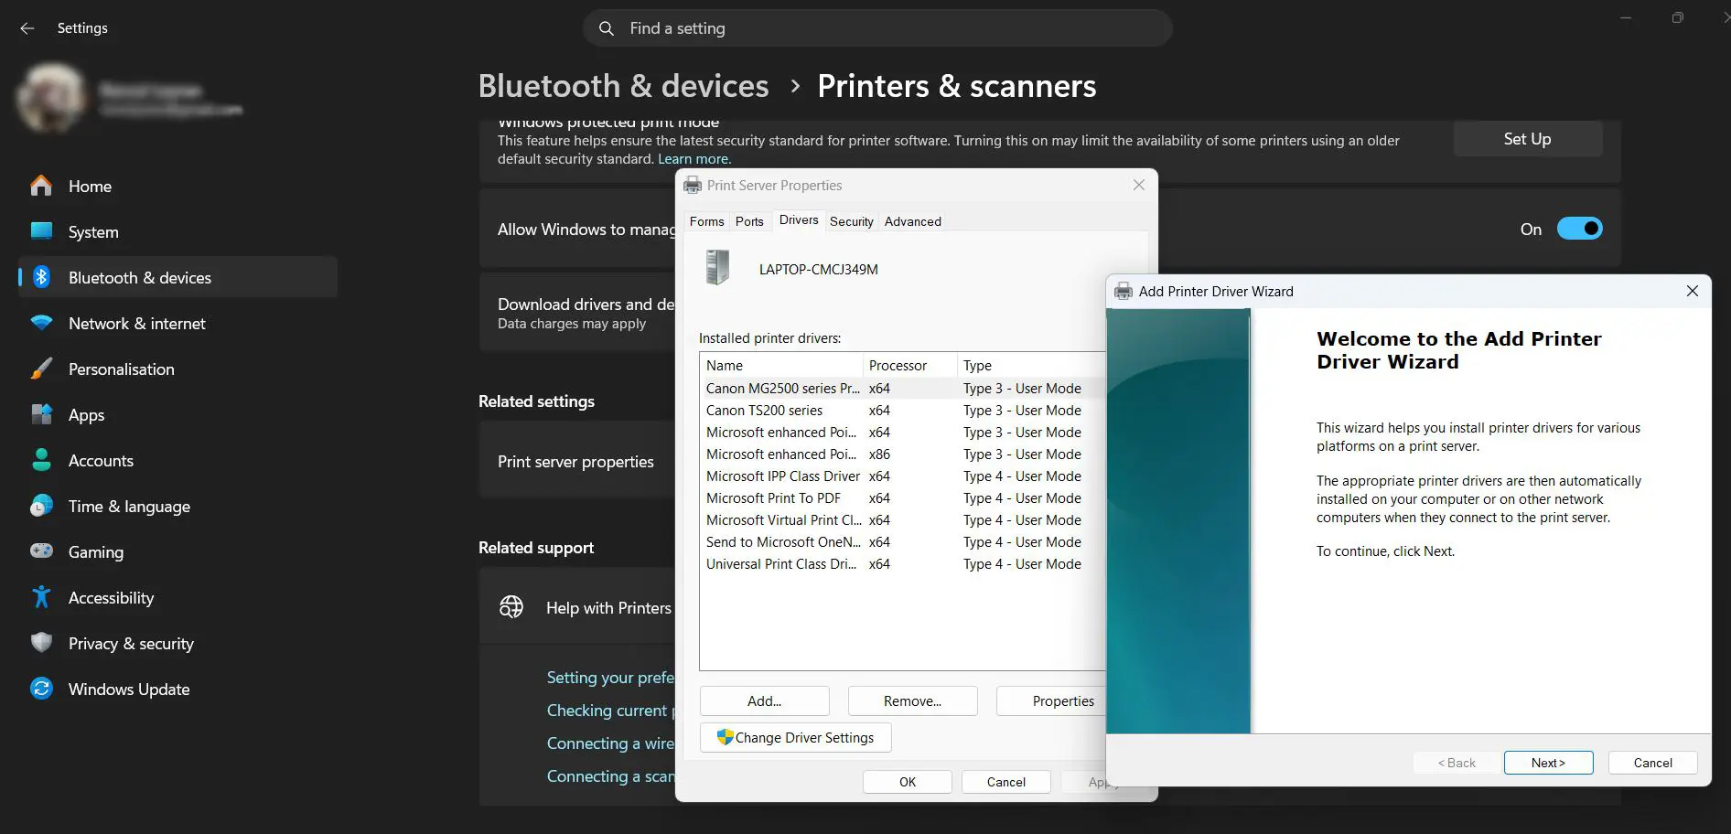Open the Learn more link
This screenshot has height=834, width=1731.
693,158
